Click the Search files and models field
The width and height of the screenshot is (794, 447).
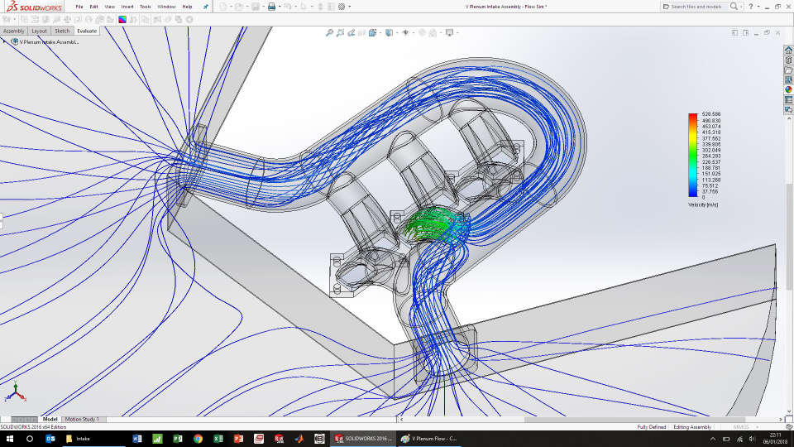(695, 7)
